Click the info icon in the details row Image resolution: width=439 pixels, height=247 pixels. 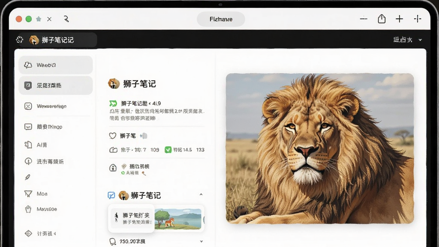(113, 168)
